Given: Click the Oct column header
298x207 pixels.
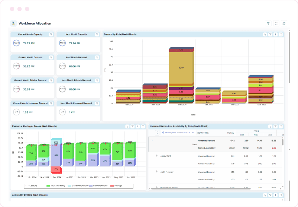Looking at the screenshot, I should tap(242, 135).
